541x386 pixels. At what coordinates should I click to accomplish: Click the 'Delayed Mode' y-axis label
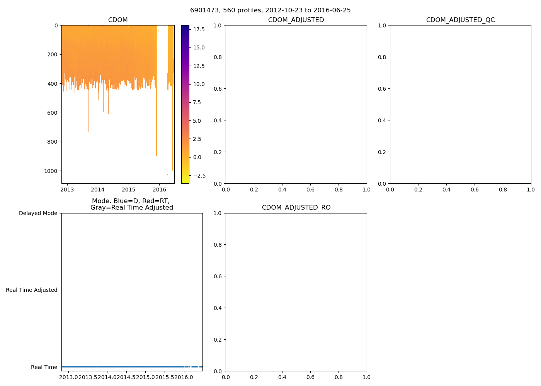(38, 213)
